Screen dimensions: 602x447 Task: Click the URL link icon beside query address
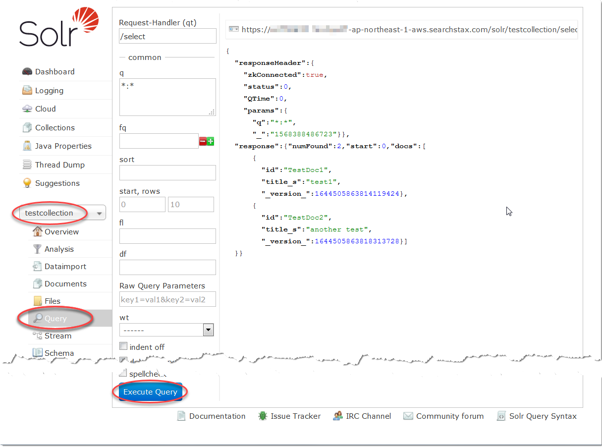(233, 30)
